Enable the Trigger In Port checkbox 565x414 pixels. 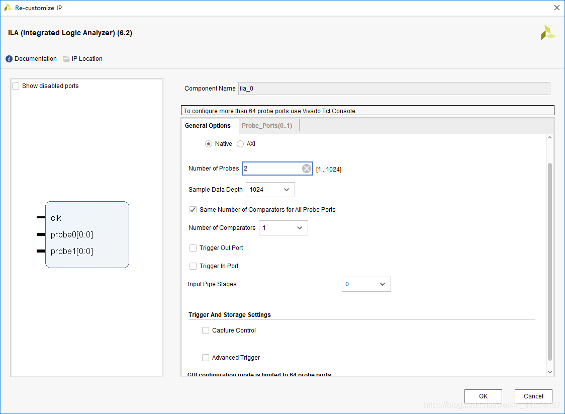(193, 266)
